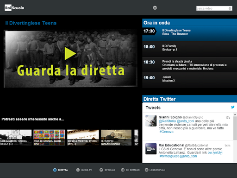The image size is (237, 178).
Task: Open the Vita di strada: Keith Haring thumbnail
Action: click(50, 138)
